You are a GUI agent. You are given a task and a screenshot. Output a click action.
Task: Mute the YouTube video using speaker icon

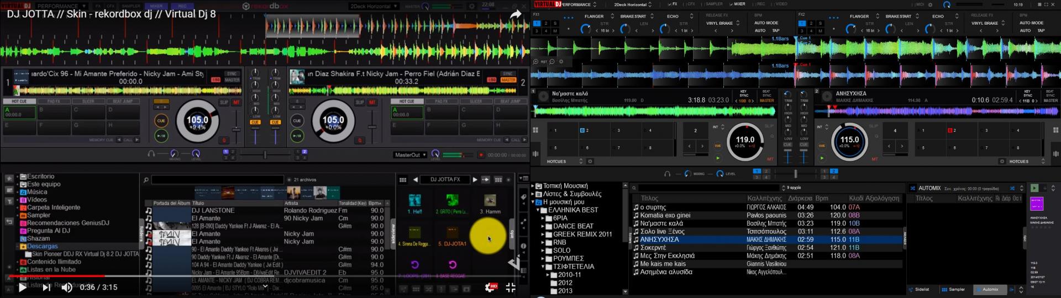67,288
